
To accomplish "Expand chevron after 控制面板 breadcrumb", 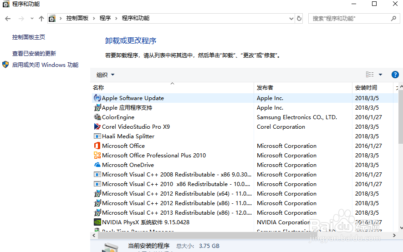I will point(94,19).
